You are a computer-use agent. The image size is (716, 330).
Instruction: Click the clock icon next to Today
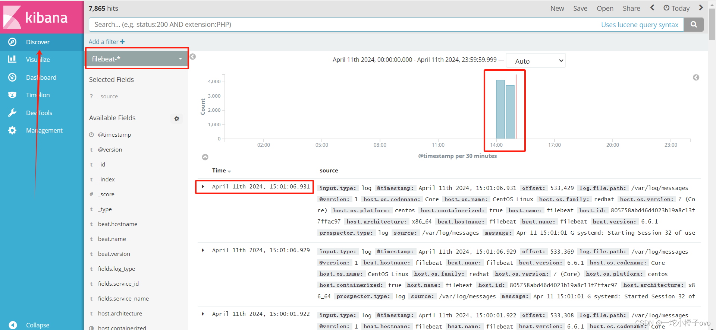point(666,8)
